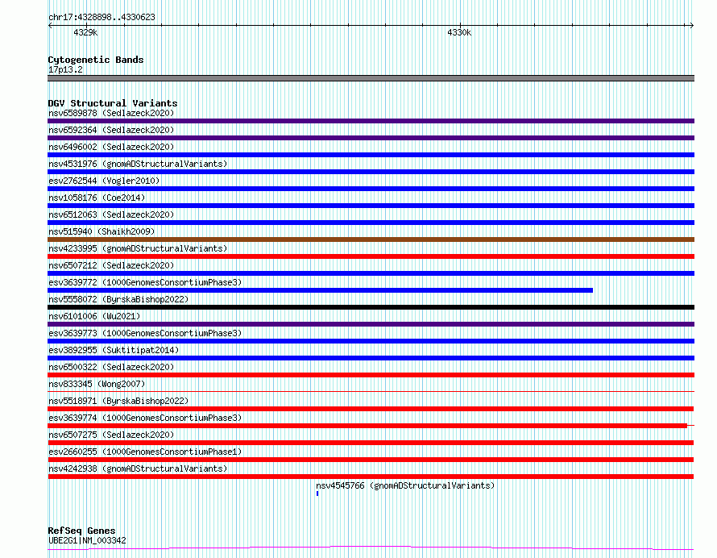Click the blue bar under esv2762544
The height and width of the screenshot is (558, 717).
[371, 189]
